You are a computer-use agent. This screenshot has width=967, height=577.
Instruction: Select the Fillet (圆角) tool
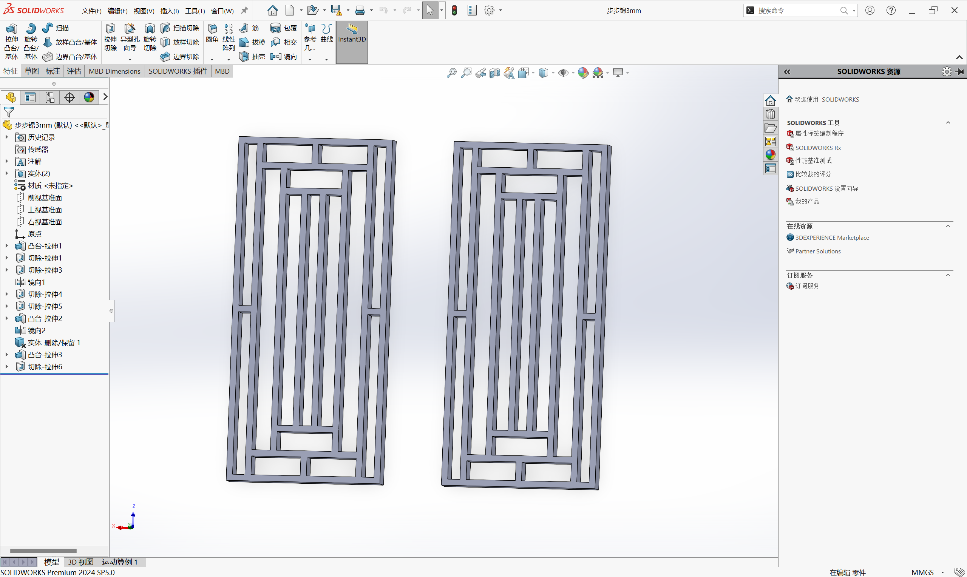tap(212, 34)
